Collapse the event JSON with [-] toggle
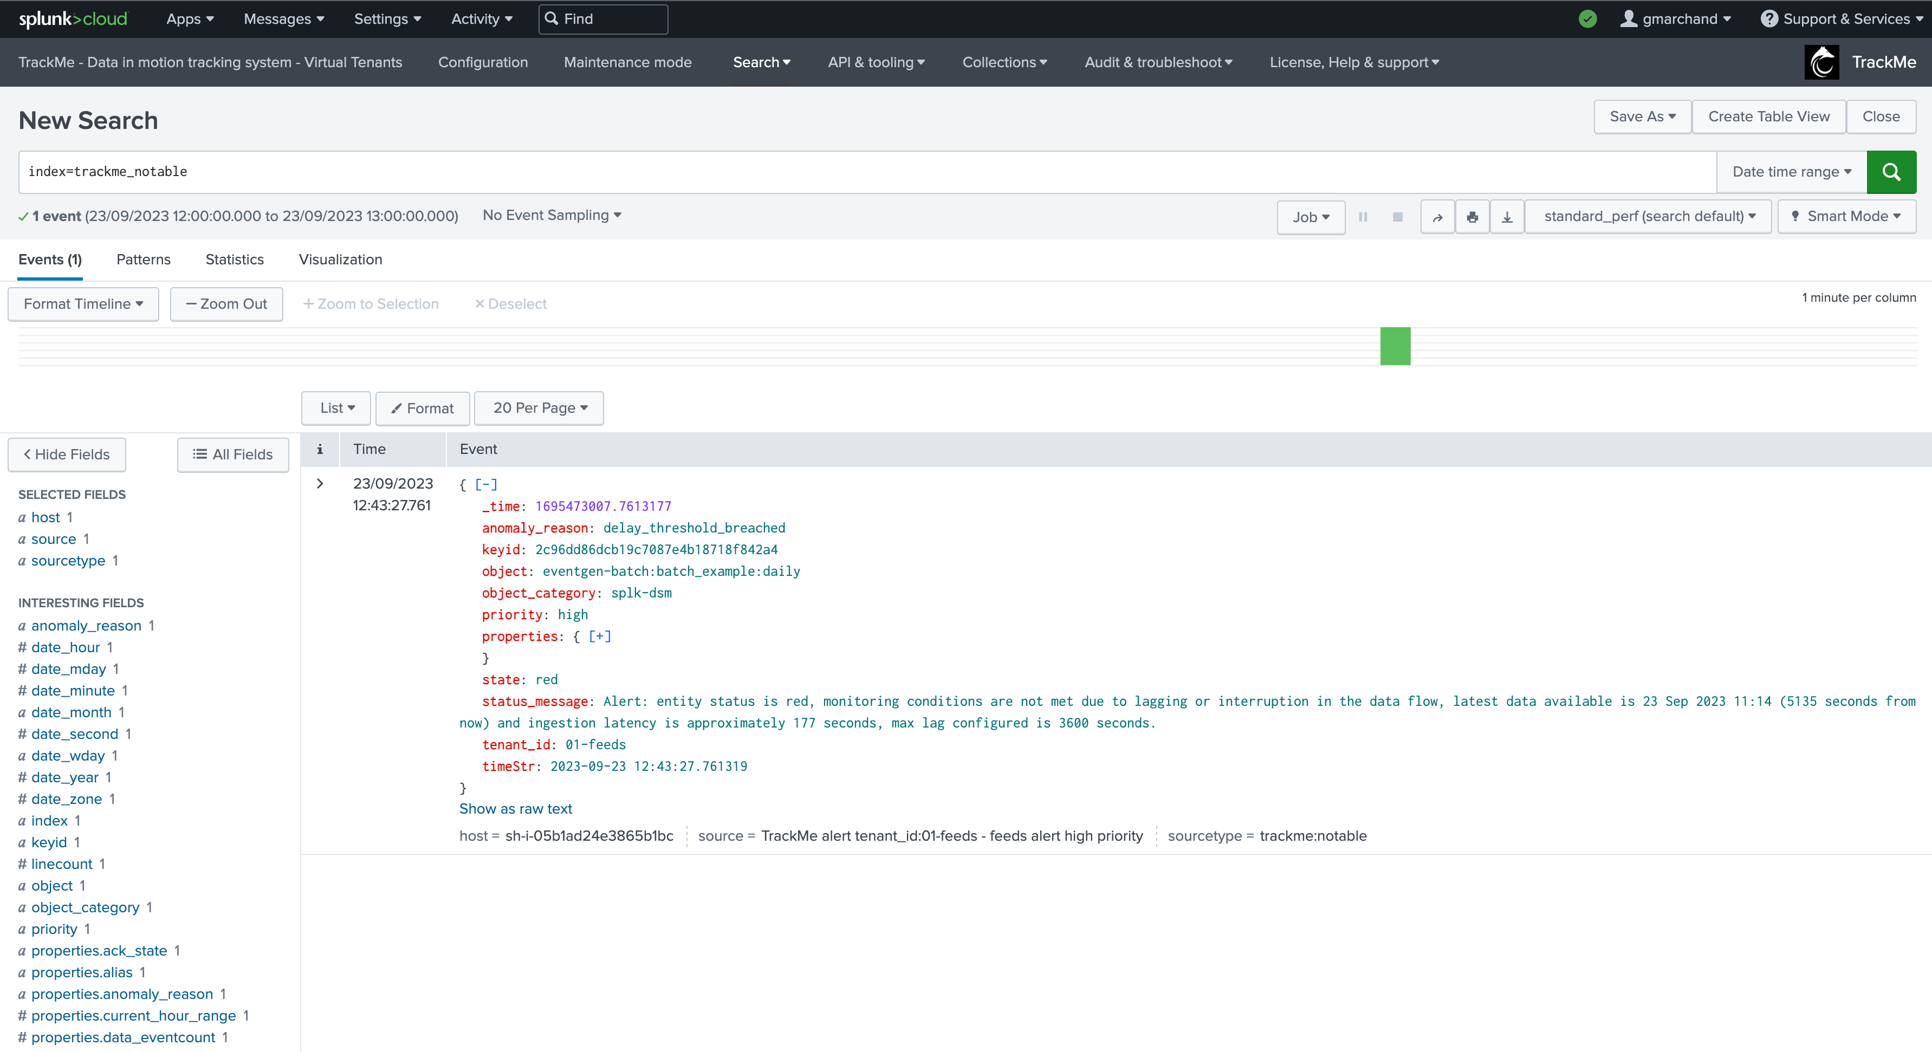The width and height of the screenshot is (1932, 1052). click(486, 484)
